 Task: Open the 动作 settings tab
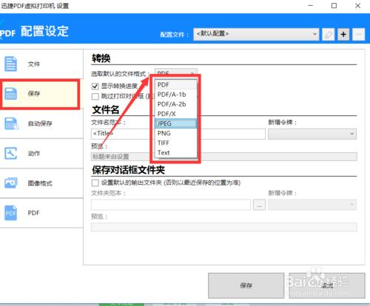41,153
